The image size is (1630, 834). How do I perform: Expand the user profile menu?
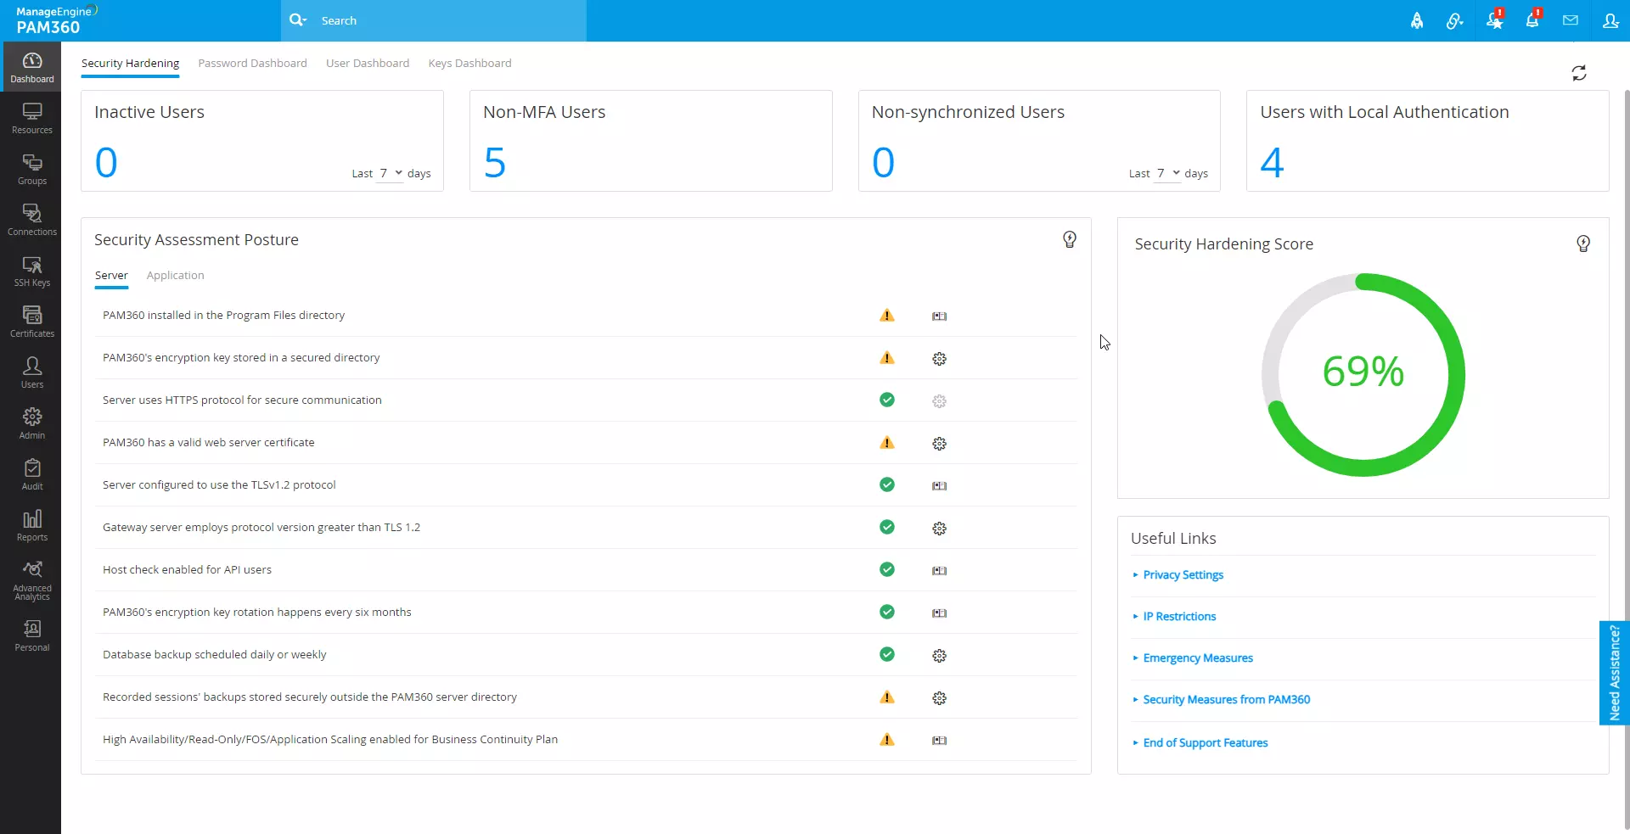coord(1611,20)
